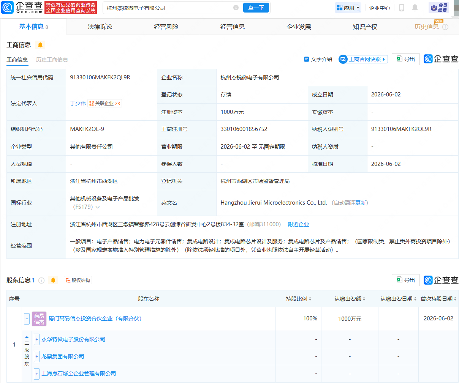This screenshot has width=459, height=383.
Task: Click 其他有限责任公司 company type cell
Action: (91, 147)
